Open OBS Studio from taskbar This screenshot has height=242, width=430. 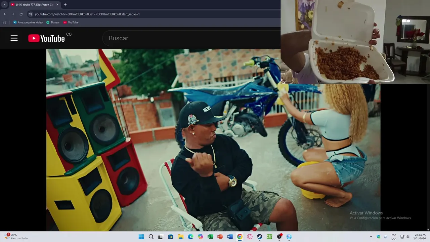click(x=279, y=237)
